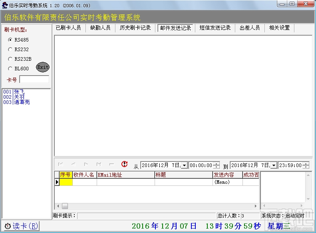Click the memo panel scroll down arrow
The height and width of the screenshot is (233, 316).
coord(308,199)
